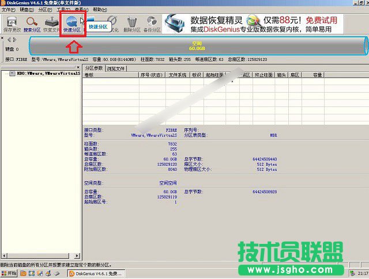Click the 恢复文件 (Recover Files) toolbar icon
This screenshot has width=369, height=279.
[x=51, y=24]
